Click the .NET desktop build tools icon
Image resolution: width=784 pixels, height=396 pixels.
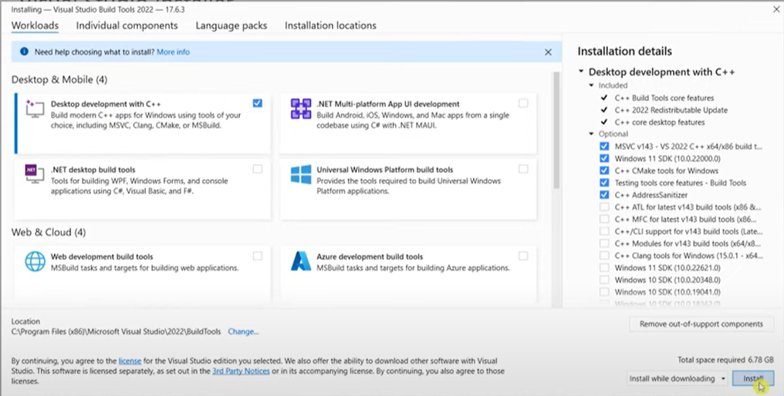click(35, 174)
